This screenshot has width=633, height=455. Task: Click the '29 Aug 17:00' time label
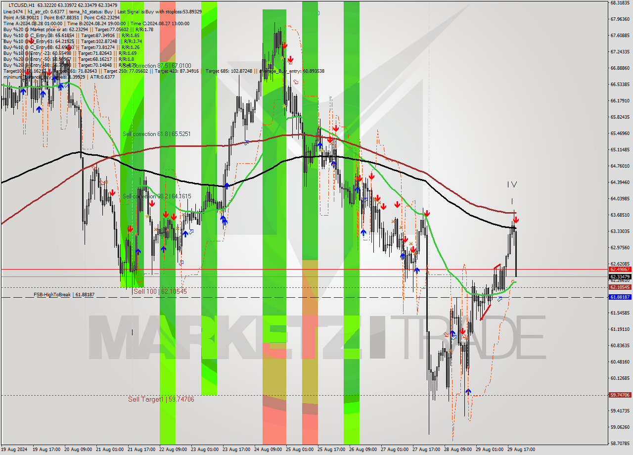521,450
